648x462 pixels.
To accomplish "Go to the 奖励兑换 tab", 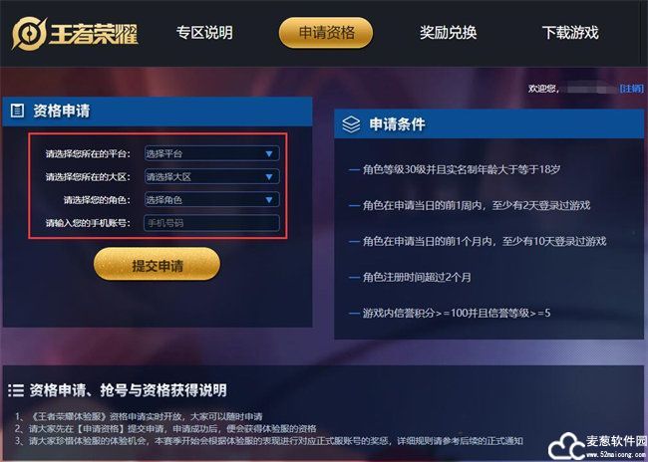I will tap(449, 33).
